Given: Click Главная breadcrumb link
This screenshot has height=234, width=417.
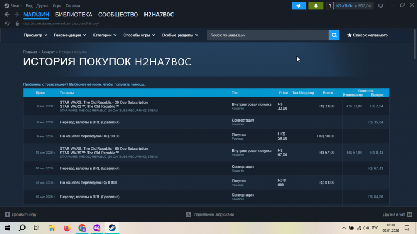Looking at the screenshot, I should (x=30, y=52).
